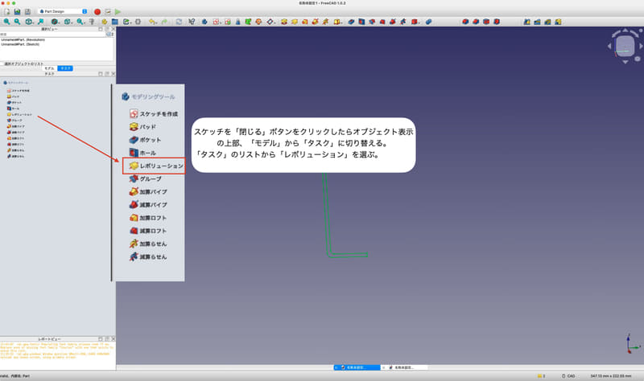
Task: Select Unnamed#Part (Sketch) in selection view
Action: (x=21, y=44)
